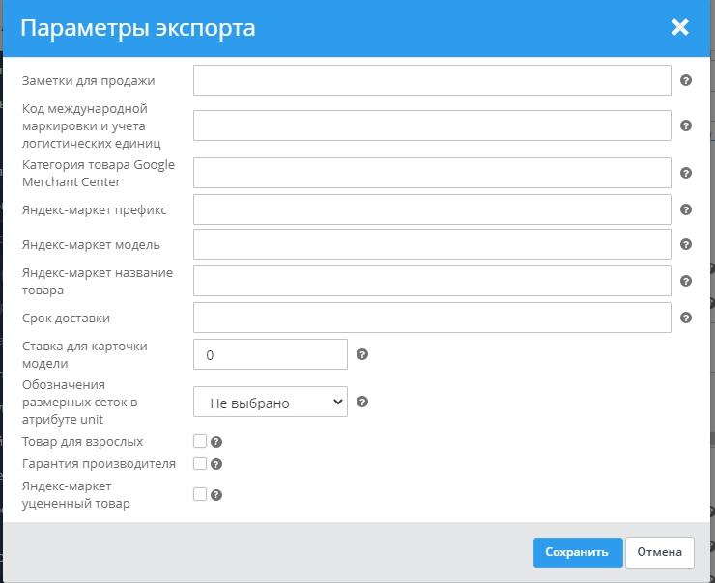
Task: Show help for Код международной маркировки field
Action: (x=686, y=125)
